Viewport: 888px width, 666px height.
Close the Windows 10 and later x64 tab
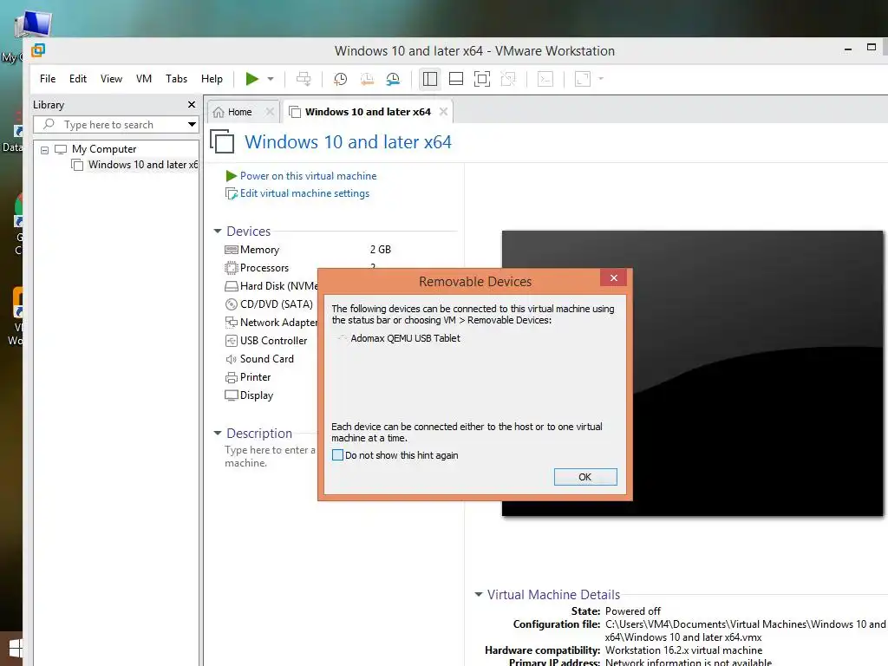pyautogui.click(x=443, y=112)
